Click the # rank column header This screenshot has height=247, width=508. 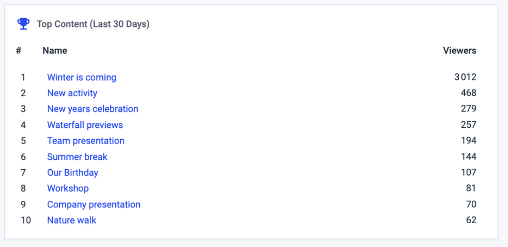[x=19, y=51]
